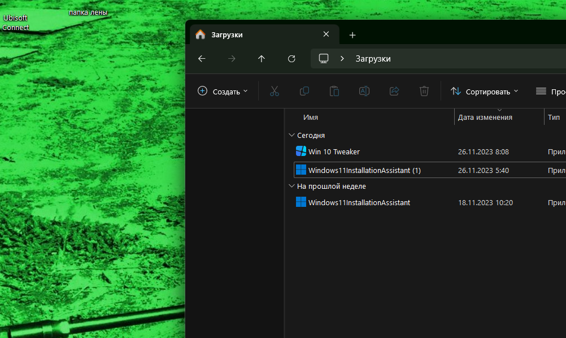
Task: Go back with the left arrow
Action: [x=202, y=59]
